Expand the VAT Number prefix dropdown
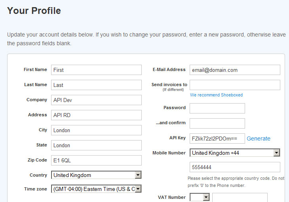This screenshot has height=202, width=289. pyautogui.click(x=200, y=197)
